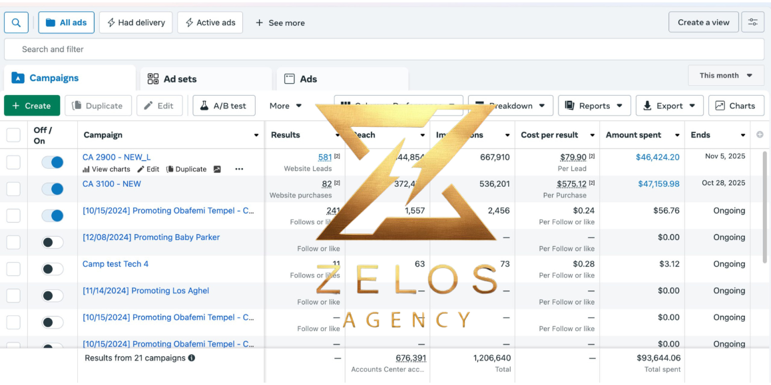Open more options ellipsis in CA 2900 row
771x385 pixels.
239,169
